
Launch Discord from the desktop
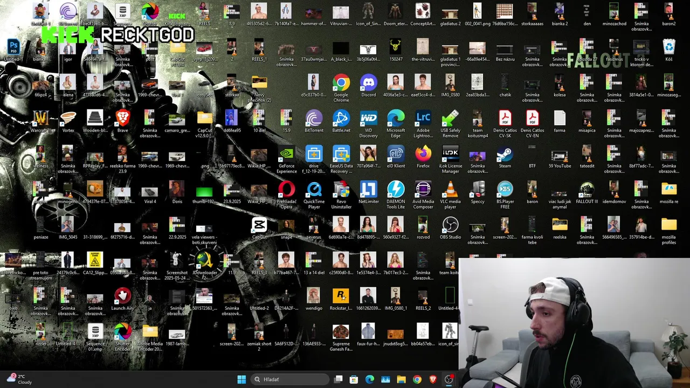[x=368, y=86]
